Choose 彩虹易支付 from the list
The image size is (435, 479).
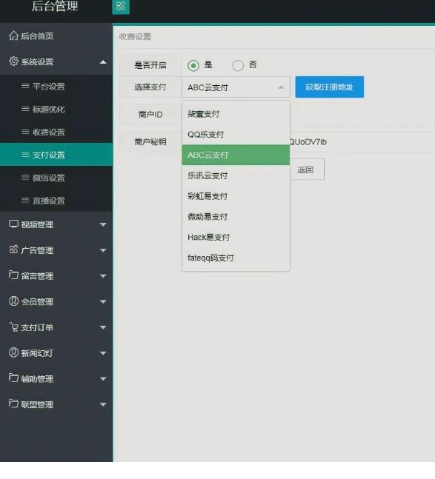(236, 196)
